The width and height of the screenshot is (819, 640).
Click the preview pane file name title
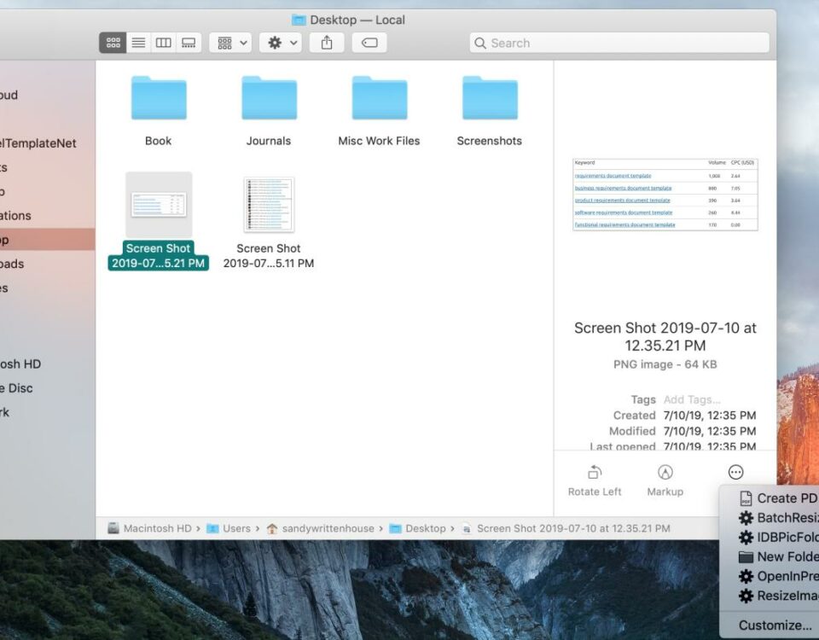click(665, 336)
